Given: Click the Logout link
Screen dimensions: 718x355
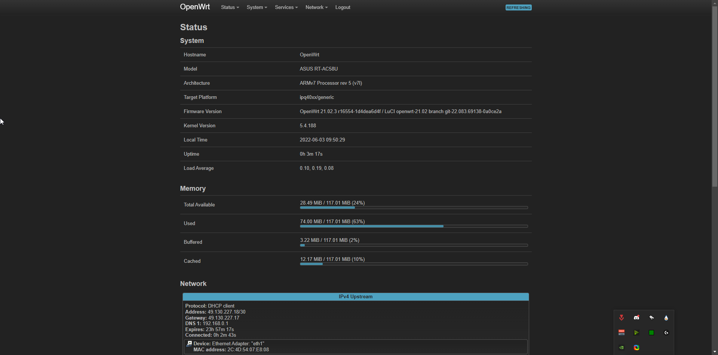Looking at the screenshot, I should pyautogui.click(x=343, y=7).
